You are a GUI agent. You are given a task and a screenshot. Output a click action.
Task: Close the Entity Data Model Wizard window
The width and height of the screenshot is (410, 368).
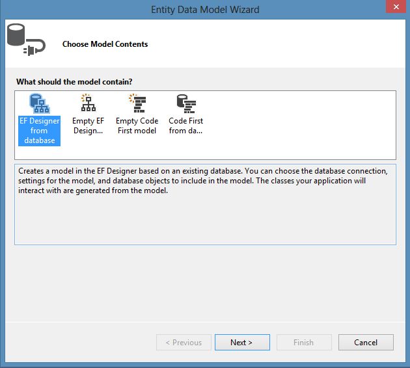(396, 7)
